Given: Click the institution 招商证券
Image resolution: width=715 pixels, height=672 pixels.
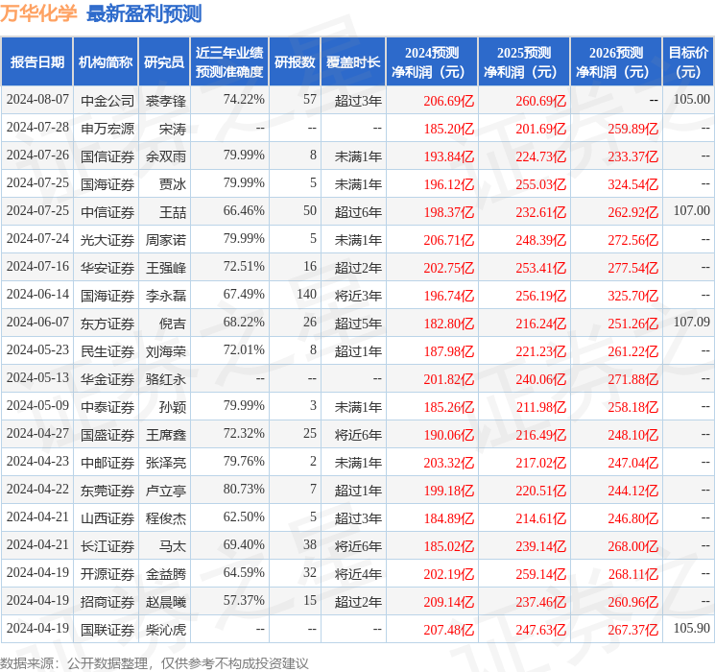Looking at the screenshot, I should (107, 602).
